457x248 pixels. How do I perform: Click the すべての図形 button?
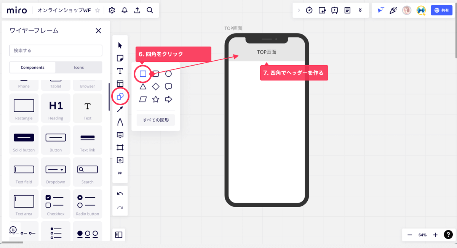click(156, 120)
